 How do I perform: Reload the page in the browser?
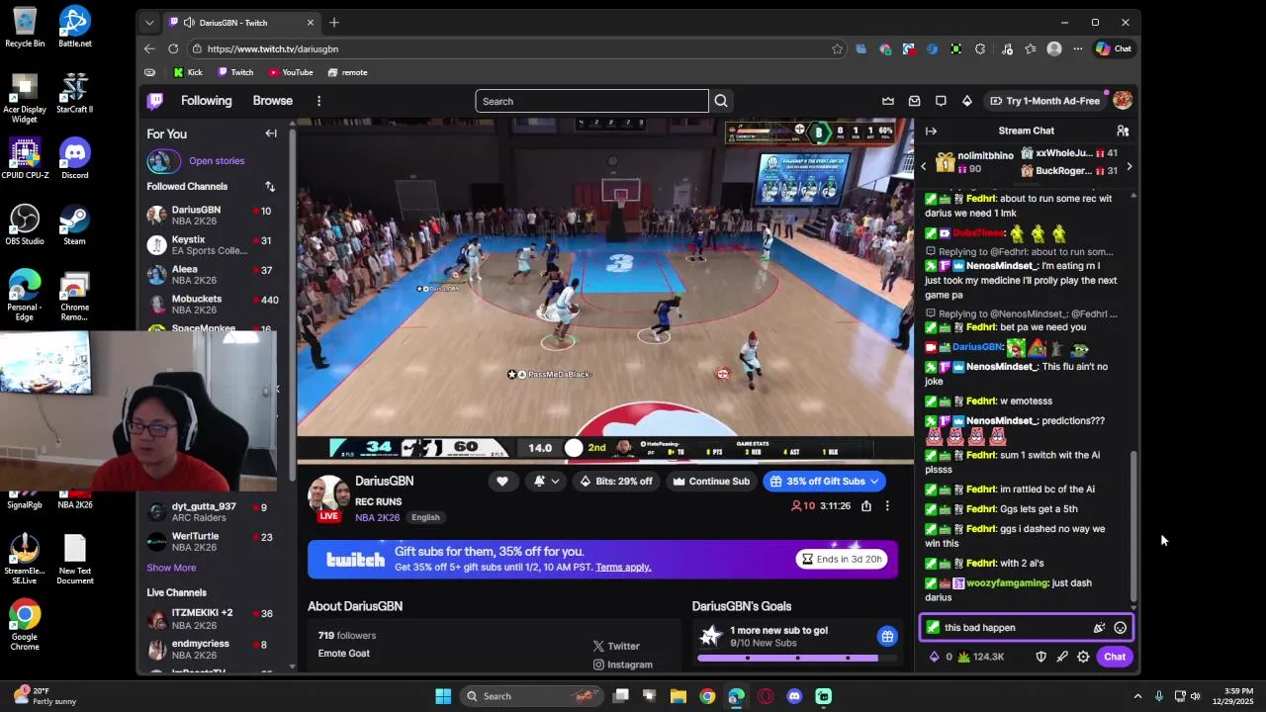[173, 48]
